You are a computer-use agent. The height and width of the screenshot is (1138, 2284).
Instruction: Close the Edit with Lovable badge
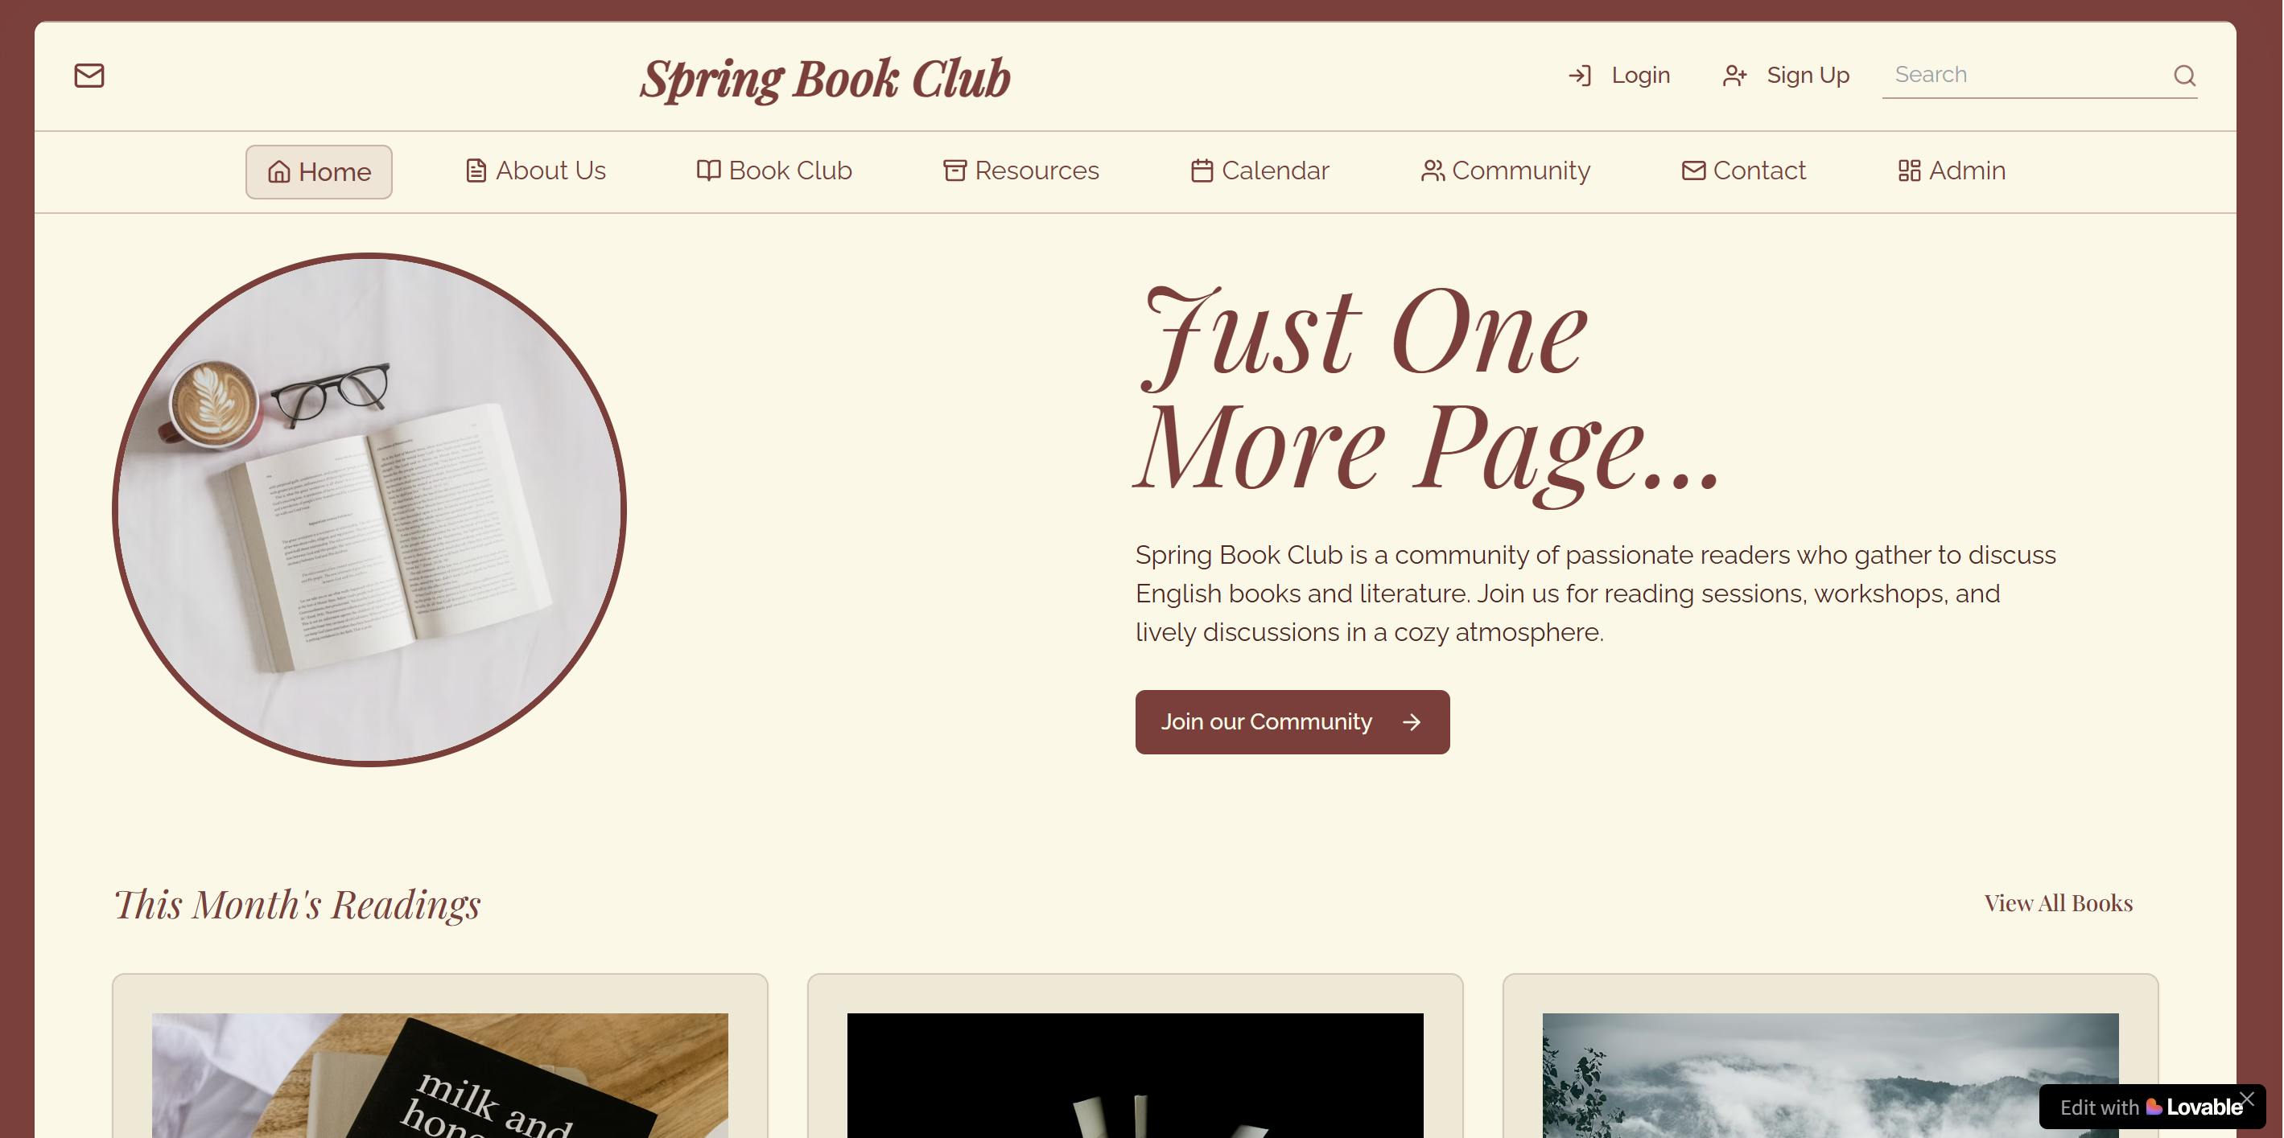click(x=2246, y=1099)
